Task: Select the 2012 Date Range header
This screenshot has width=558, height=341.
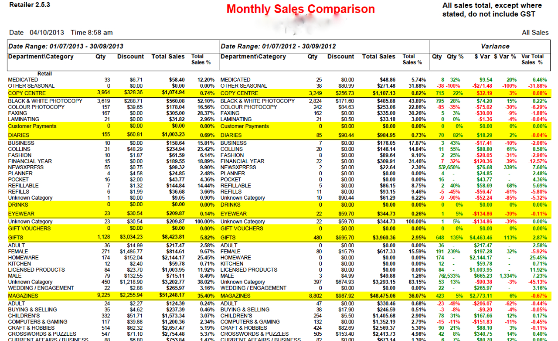Action: coord(278,46)
